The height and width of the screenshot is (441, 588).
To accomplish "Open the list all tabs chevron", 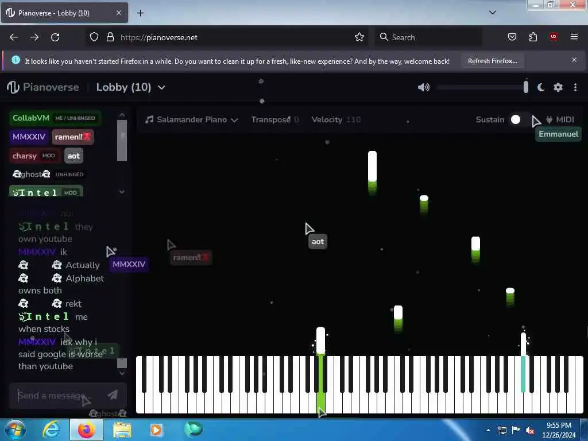I will click(x=493, y=13).
